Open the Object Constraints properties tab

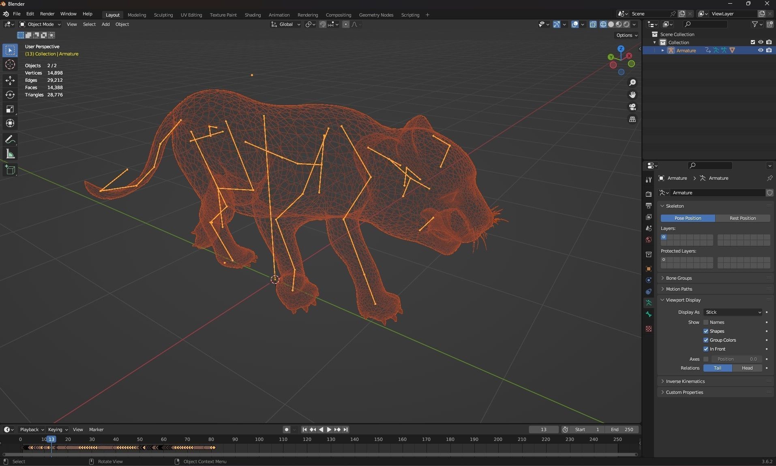click(x=649, y=292)
